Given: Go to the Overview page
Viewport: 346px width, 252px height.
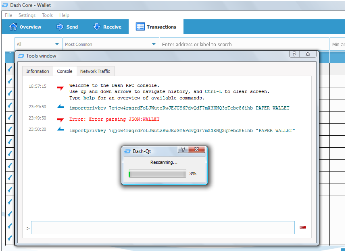Looking at the screenshot, I should click(25, 27).
